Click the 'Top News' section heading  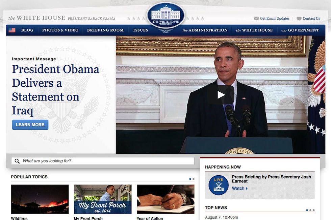click(x=216, y=208)
